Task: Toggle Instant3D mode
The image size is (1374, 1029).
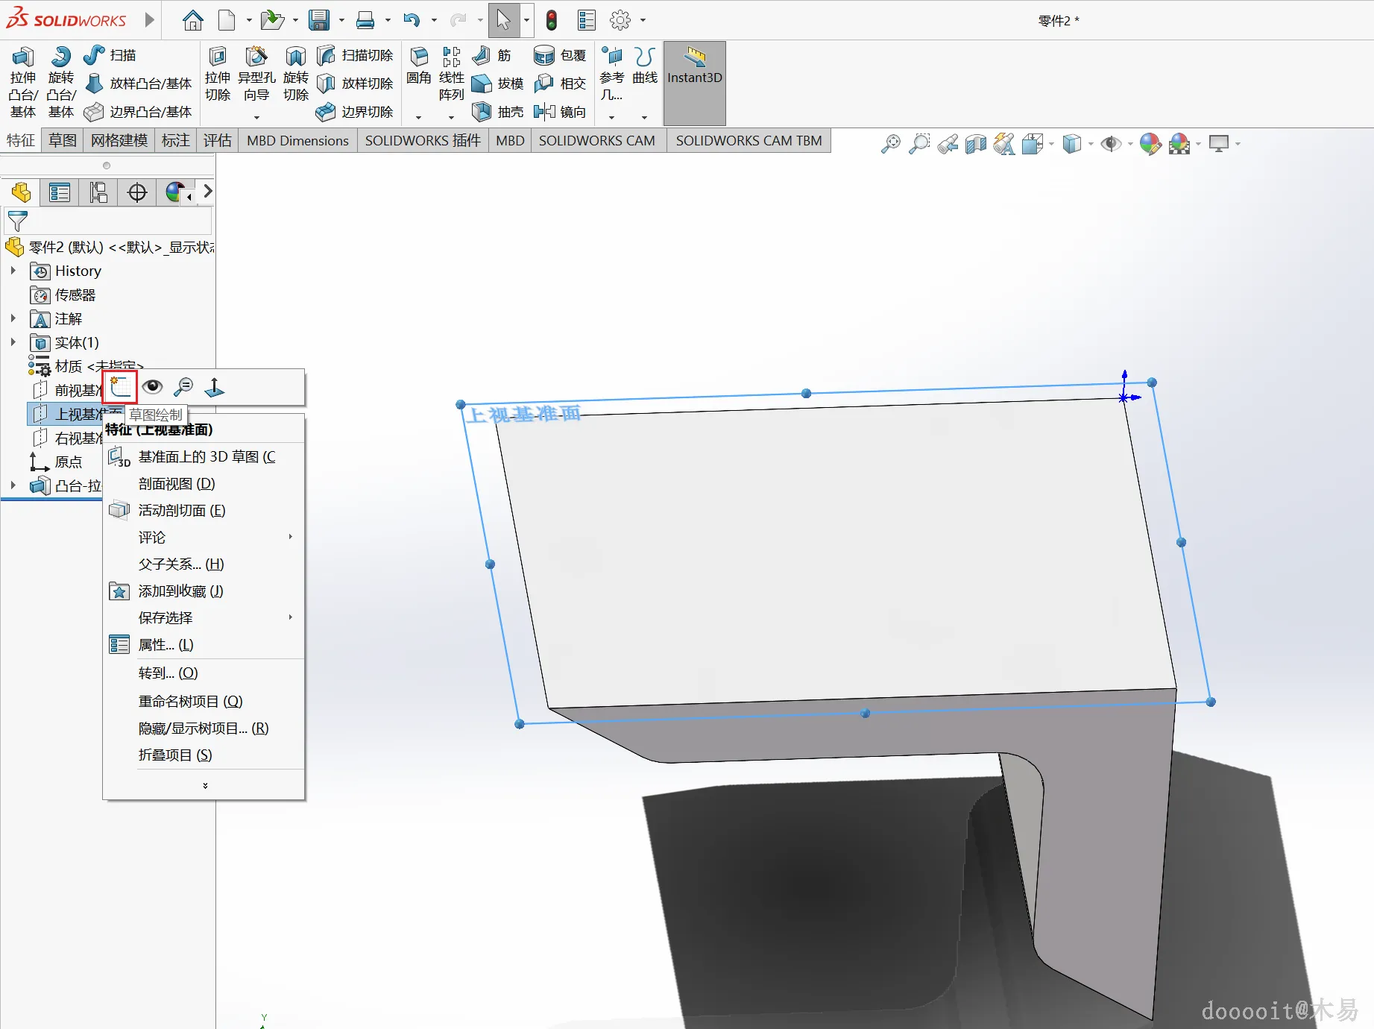Action: (694, 67)
